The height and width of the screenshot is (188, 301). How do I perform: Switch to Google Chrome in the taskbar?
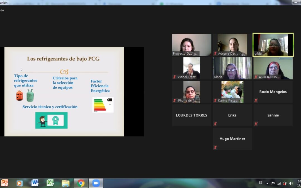81,183
